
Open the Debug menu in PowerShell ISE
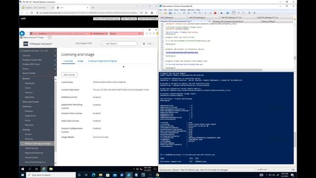(183, 10)
